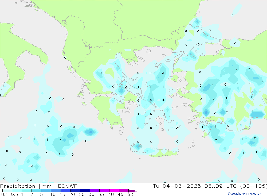
Task: Click the 15–20 mm legend color swatch
Action: click(x=65, y=191)
